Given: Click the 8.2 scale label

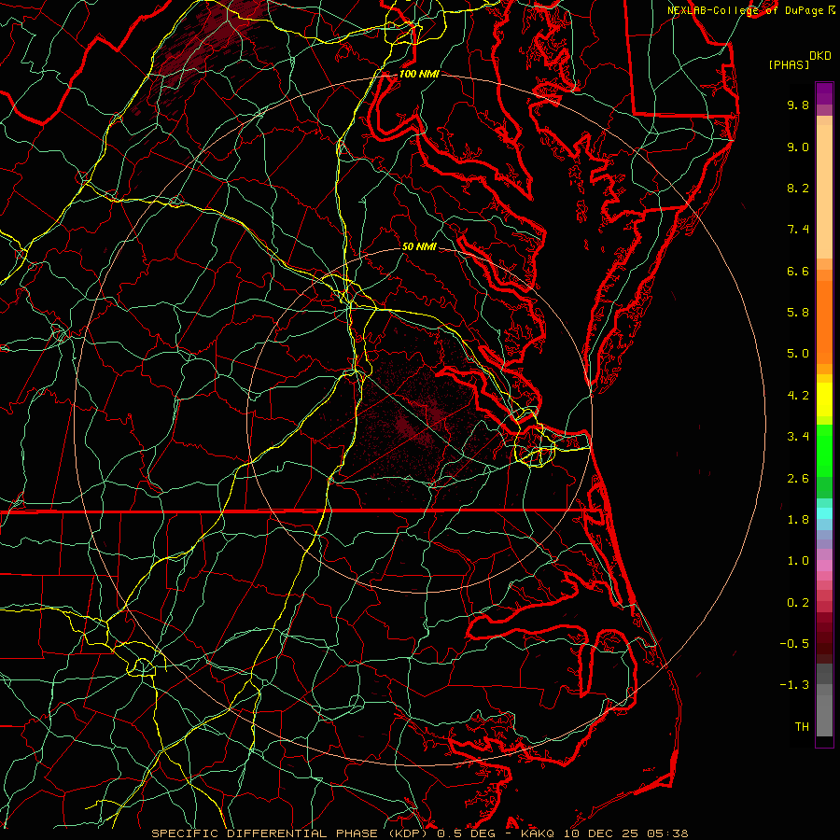Looking at the screenshot, I should pyautogui.click(x=798, y=188).
